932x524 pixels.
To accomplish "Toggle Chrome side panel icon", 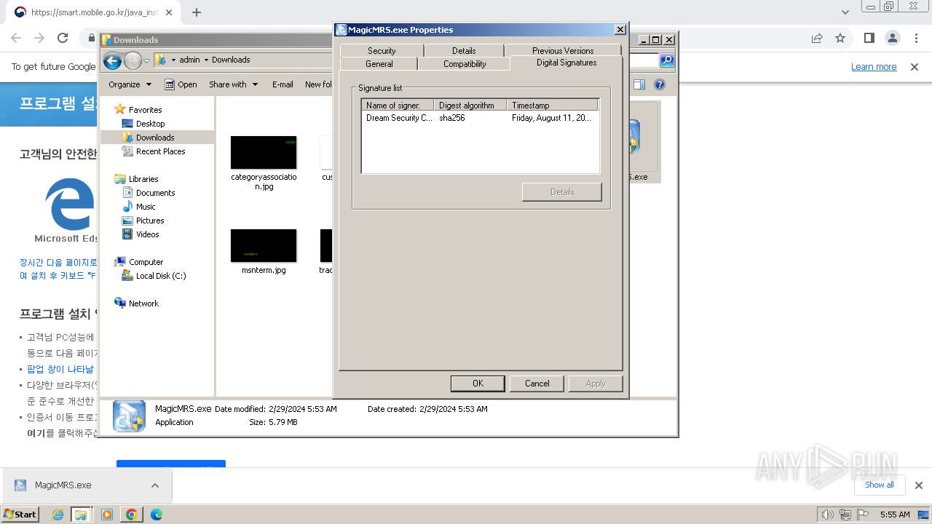I will (869, 38).
